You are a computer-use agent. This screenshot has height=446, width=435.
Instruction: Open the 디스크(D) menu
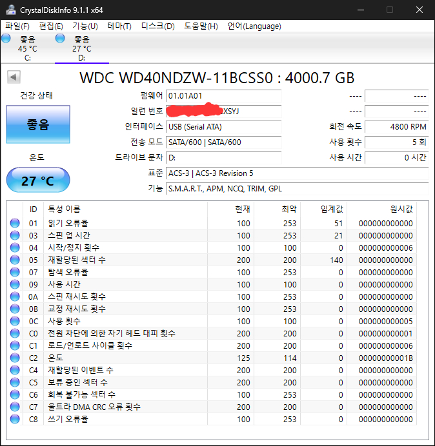(158, 26)
